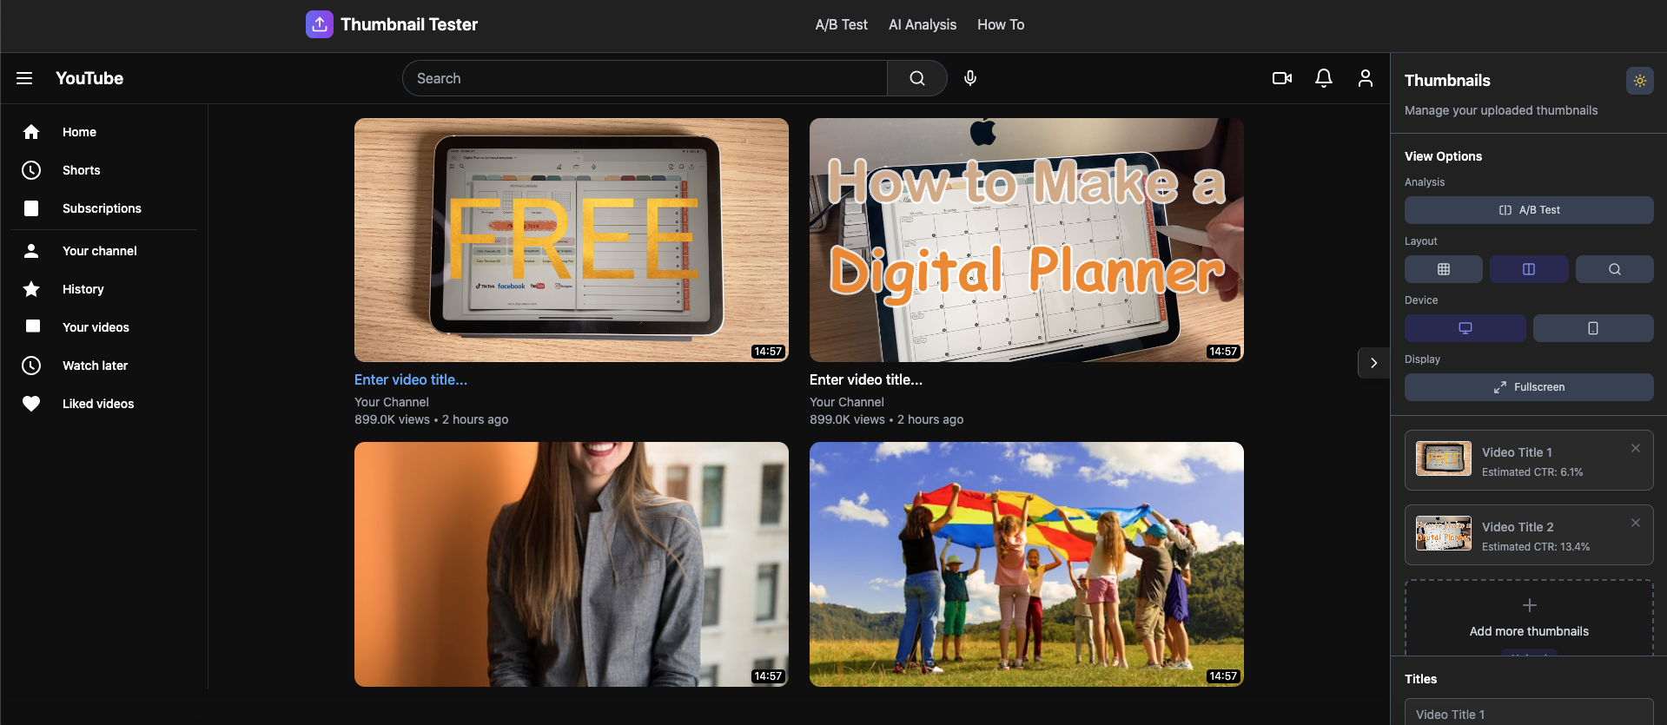This screenshot has height=725, width=1667.
Task: Remove Video Title 2 thumbnail
Action: pos(1636,523)
